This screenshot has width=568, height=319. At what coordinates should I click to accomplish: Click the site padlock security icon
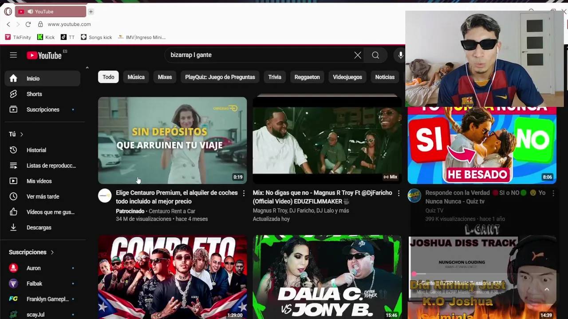[x=40, y=24]
